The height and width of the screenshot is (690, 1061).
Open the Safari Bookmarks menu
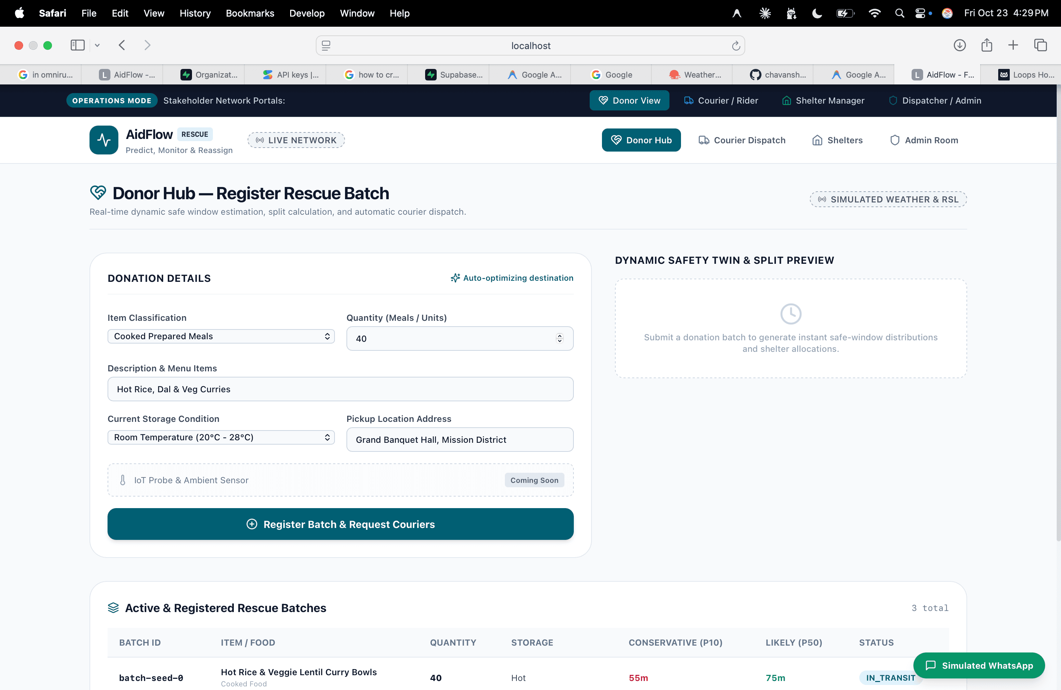tap(250, 13)
